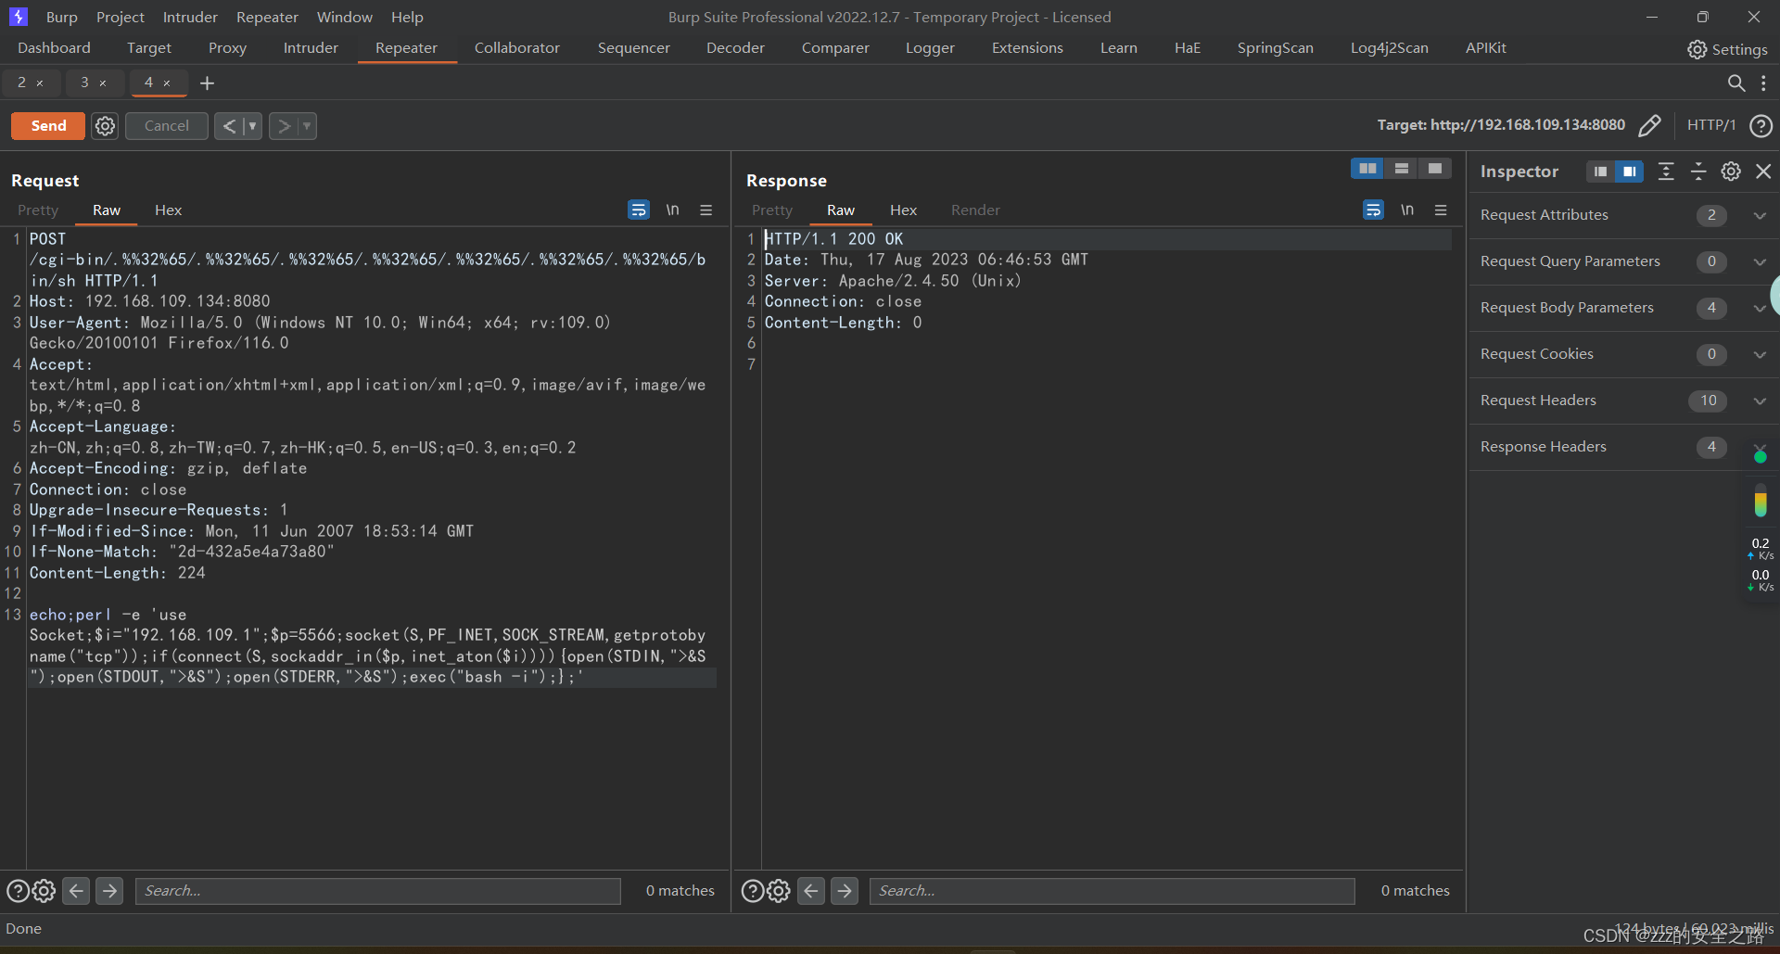The height and width of the screenshot is (954, 1780).
Task: Go to next match in Request
Action: pos(109,891)
